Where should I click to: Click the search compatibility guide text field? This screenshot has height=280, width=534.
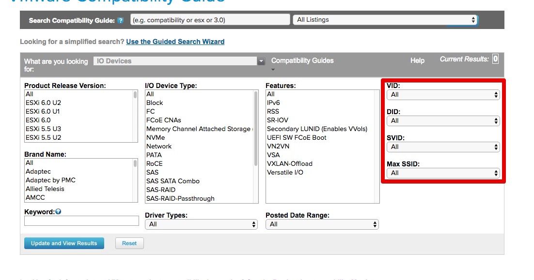pos(210,20)
